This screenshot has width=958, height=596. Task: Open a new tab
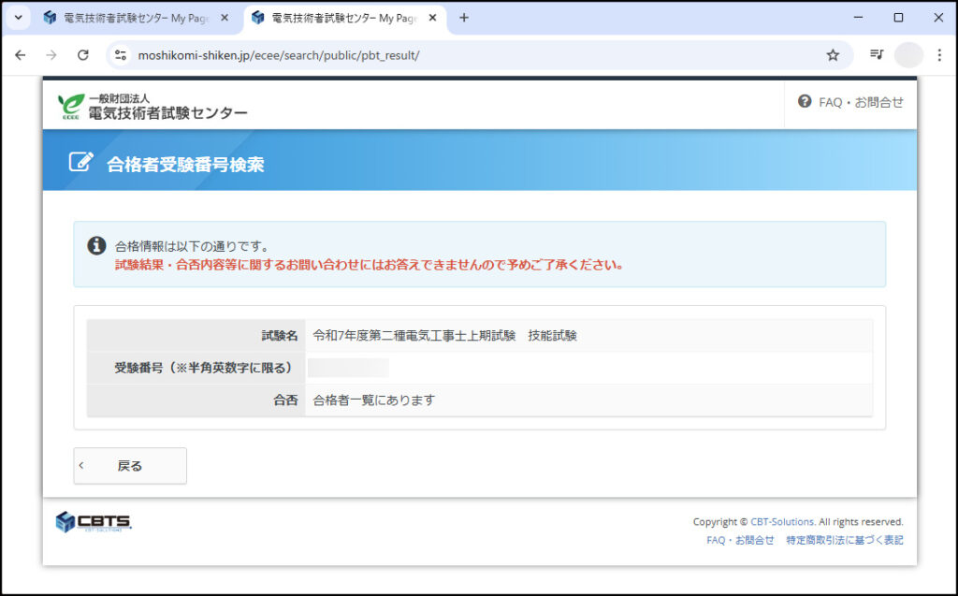coord(464,18)
